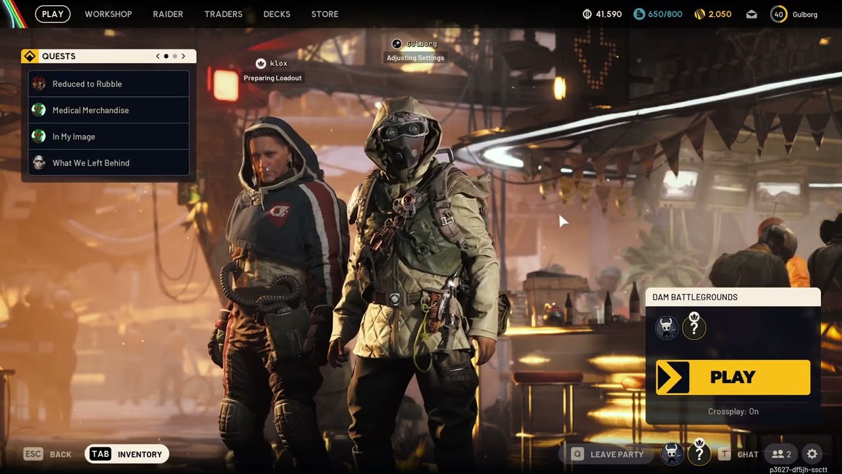Open the Workshop tab
The image size is (842, 474).
tap(109, 14)
